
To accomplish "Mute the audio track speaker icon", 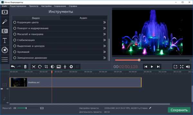I will pos(8,103).
